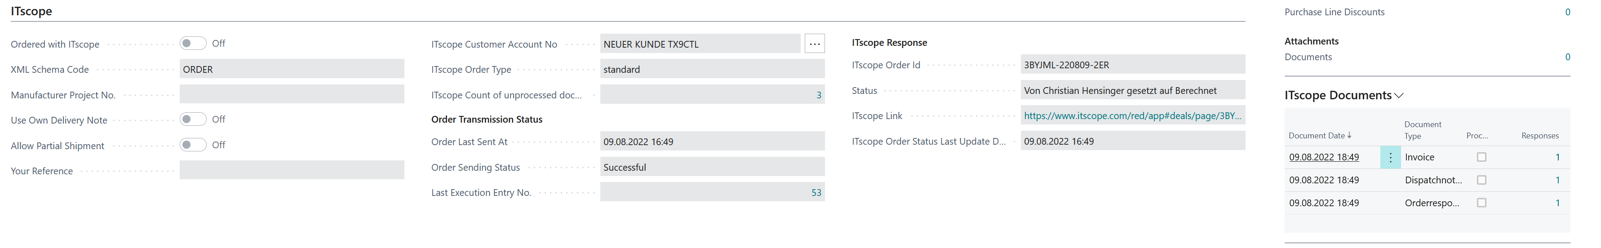The height and width of the screenshot is (248, 1601).
Task: Click the Your Reference input field
Action: [x=292, y=170]
